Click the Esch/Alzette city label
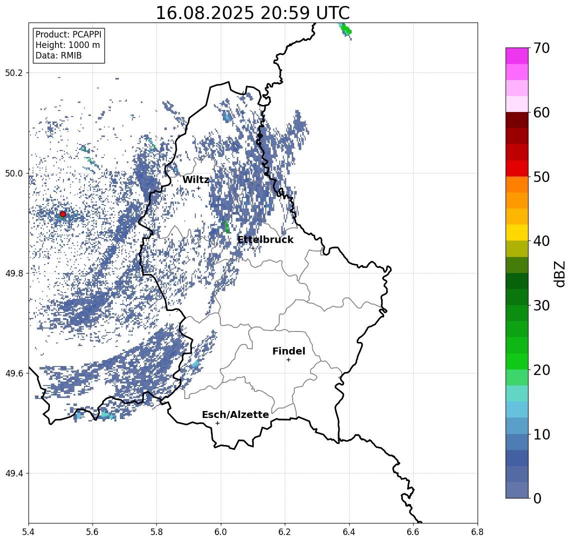The width and height of the screenshot is (572, 542). coord(235,414)
